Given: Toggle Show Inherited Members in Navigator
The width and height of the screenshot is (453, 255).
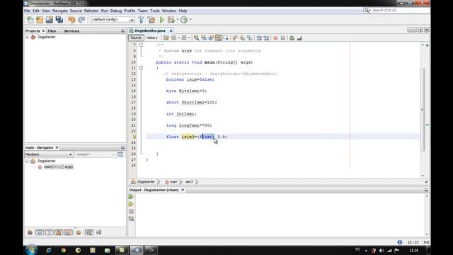Looking at the screenshot, I should pyautogui.click(x=30, y=232).
